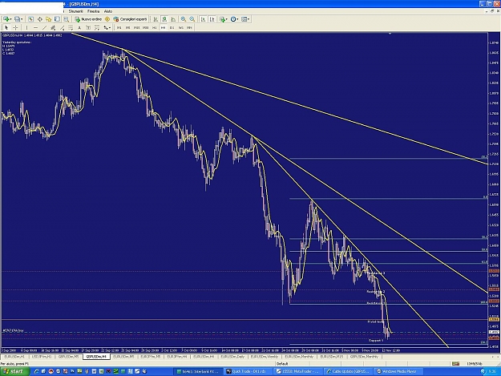This screenshot has width=501, height=376.
Task: Switch to EURUSDm,H1 chart tab
Action: click(x=14, y=356)
